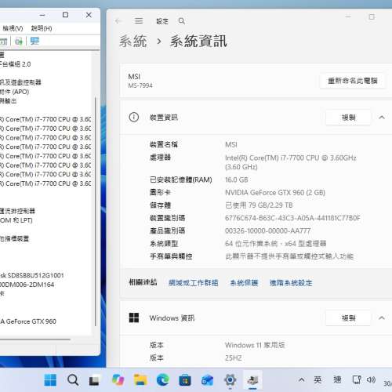
Task: Open the Windows Start menu
Action: (50, 379)
